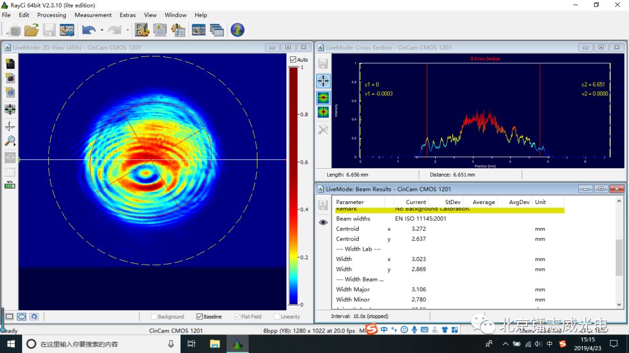Click the color scale gradient bar
629x353 pixels.
[x=294, y=186]
